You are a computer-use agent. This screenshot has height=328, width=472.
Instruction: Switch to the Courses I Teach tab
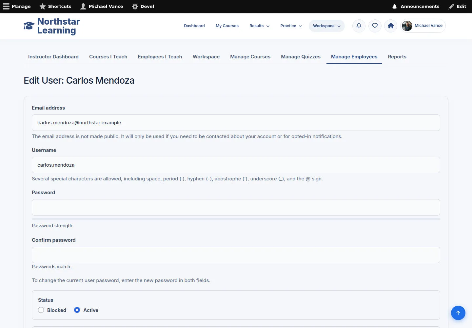tap(108, 57)
